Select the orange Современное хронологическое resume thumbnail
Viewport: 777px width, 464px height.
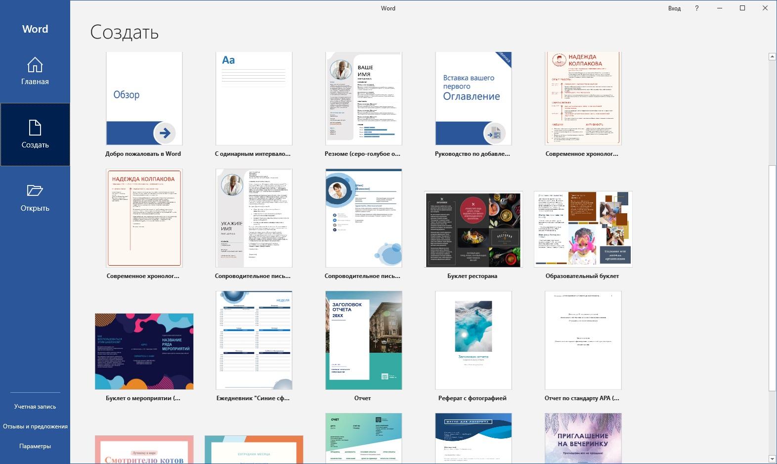(583, 98)
